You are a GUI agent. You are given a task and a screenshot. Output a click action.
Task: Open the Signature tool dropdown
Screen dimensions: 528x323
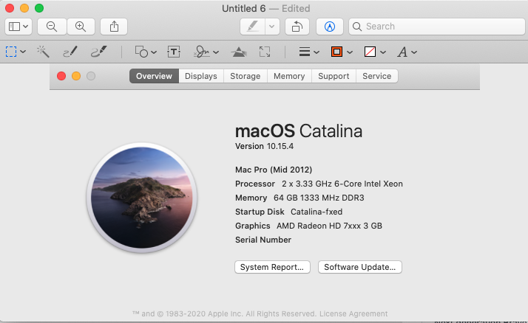(206, 52)
